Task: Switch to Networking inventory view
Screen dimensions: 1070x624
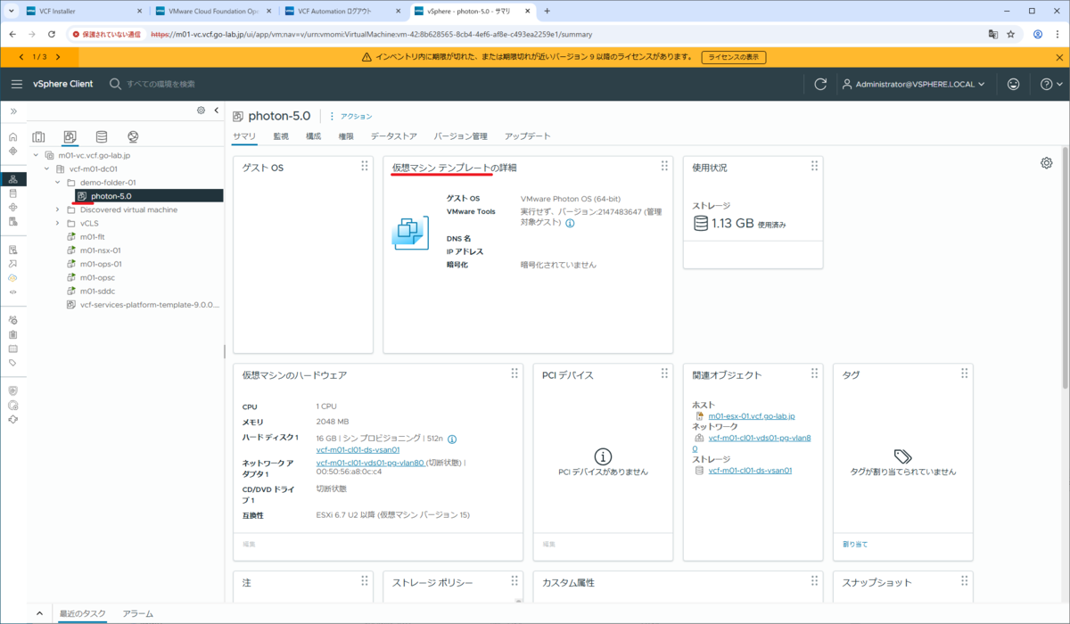Action: [133, 137]
